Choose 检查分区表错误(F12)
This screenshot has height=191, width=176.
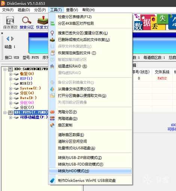90,17
